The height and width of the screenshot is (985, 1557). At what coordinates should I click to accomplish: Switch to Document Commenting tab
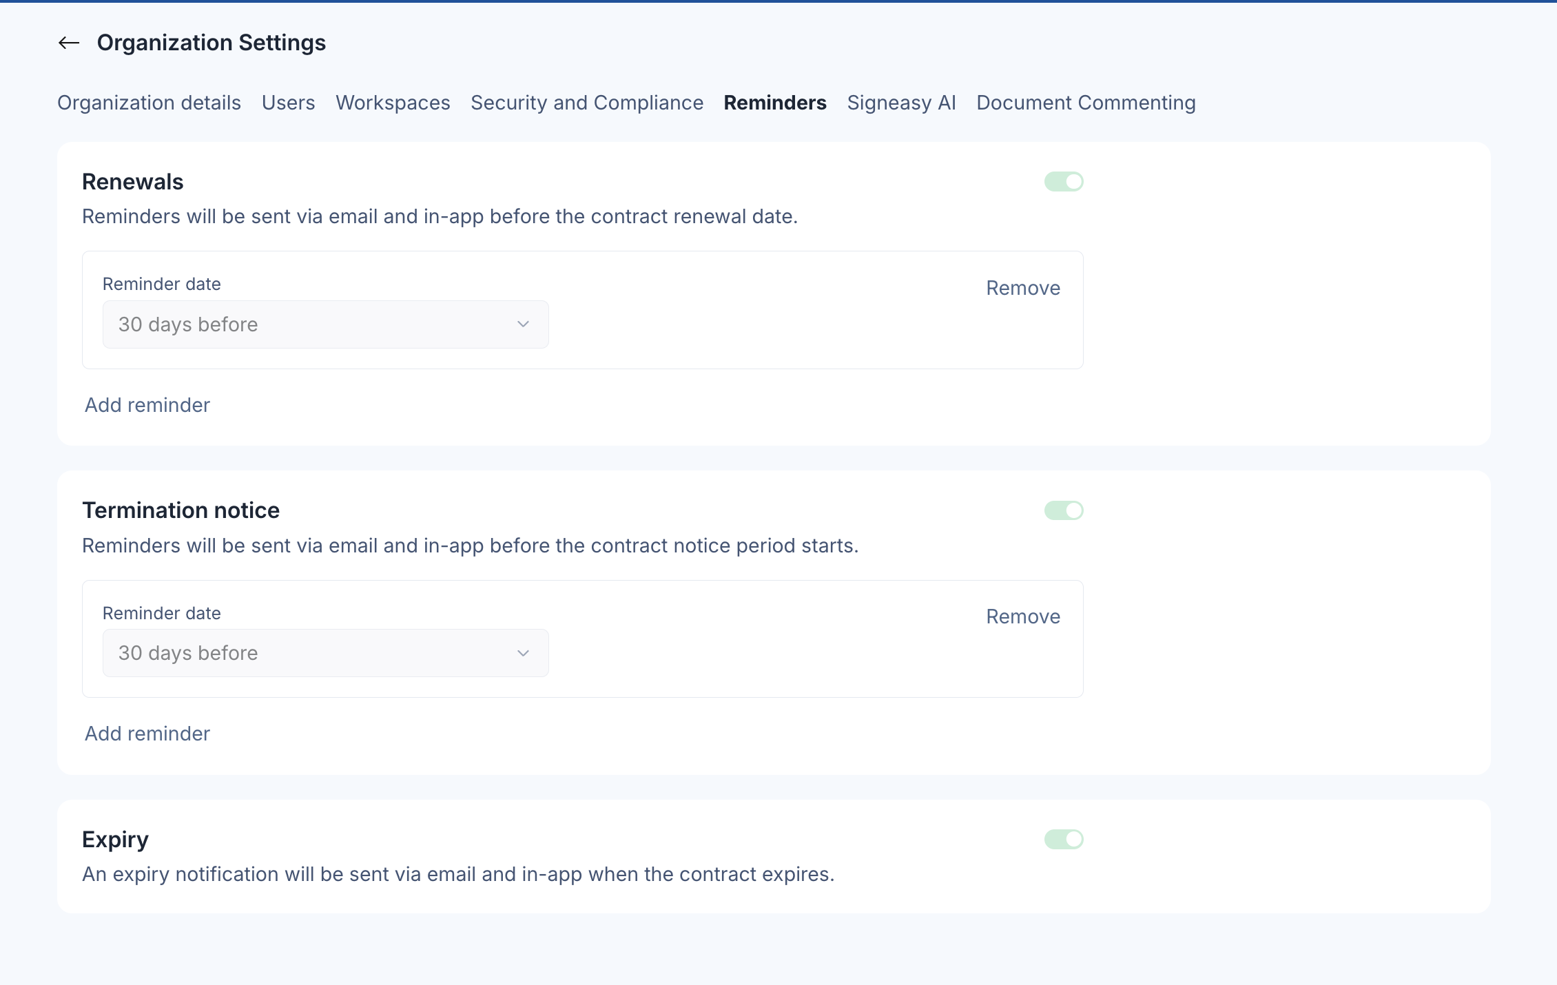click(x=1086, y=103)
